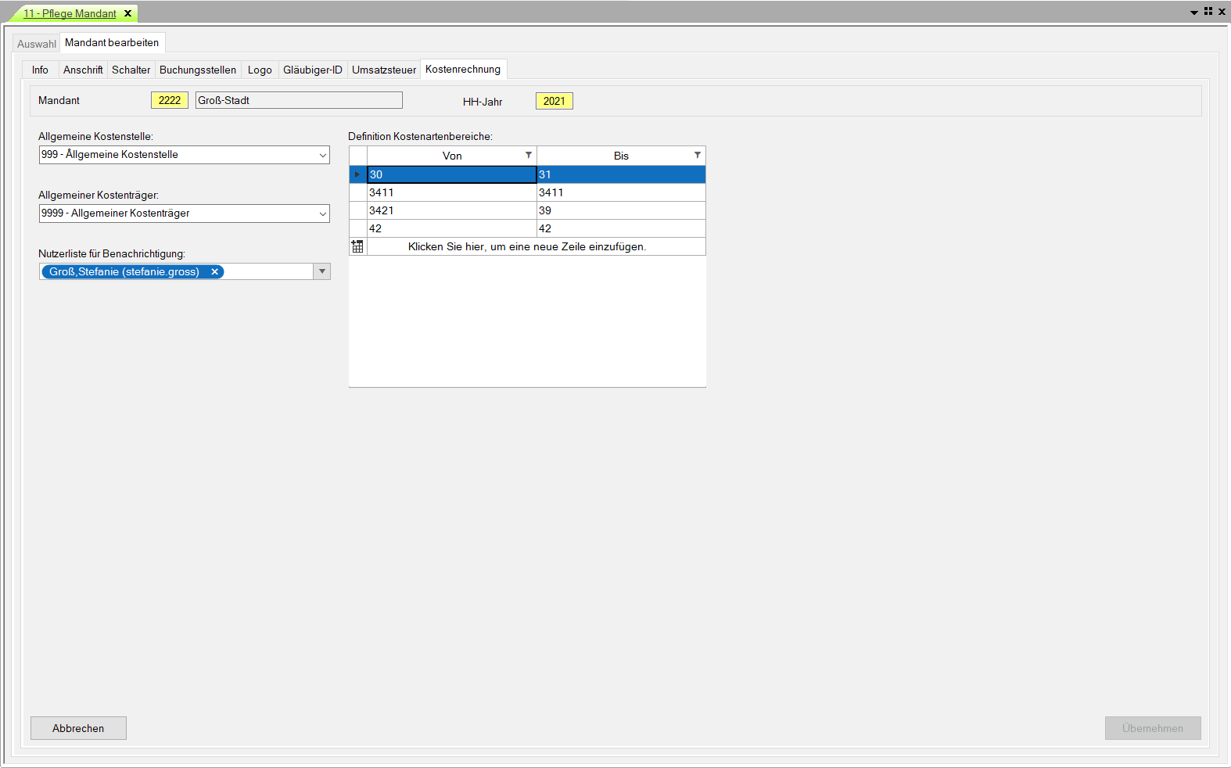1231x768 pixels.
Task: Click the new row grid icon
Action: [x=357, y=246]
